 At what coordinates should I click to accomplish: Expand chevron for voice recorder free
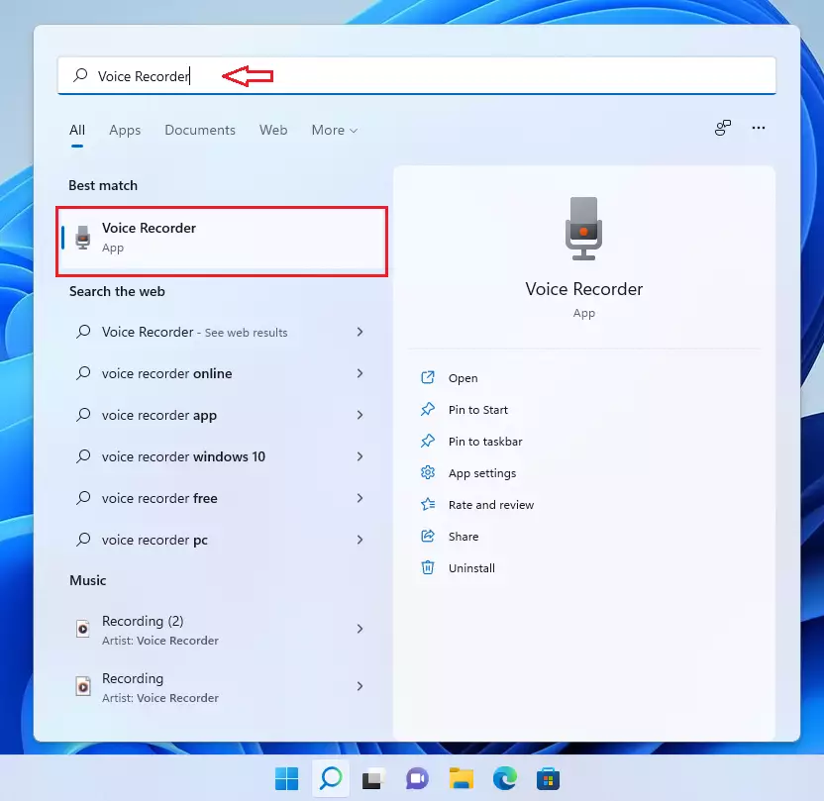pyautogui.click(x=360, y=498)
